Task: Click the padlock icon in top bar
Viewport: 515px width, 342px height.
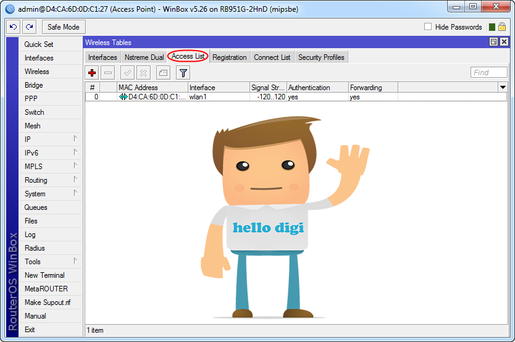Action: point(502,27)
